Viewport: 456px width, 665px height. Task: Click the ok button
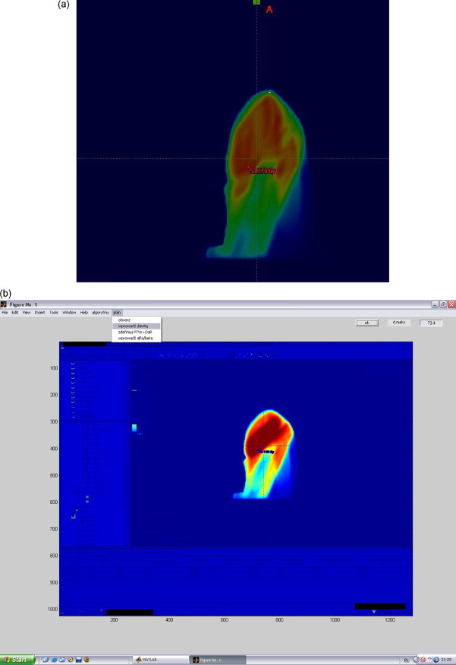coord(366,323)
